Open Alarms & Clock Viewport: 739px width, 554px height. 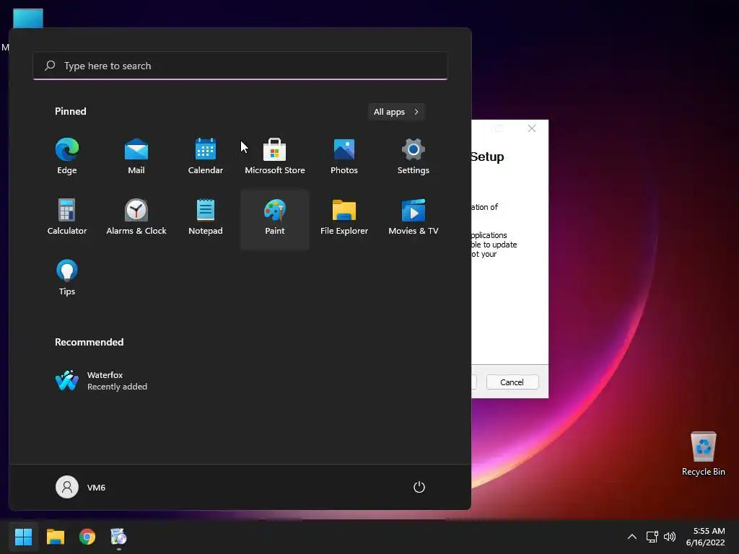(x=136, y=217)
